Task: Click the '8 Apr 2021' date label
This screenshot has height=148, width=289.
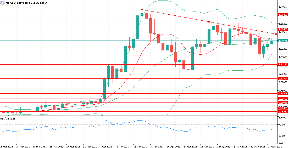Action: [x=123, y=146]
